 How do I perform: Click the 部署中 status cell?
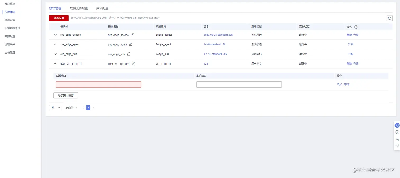[x=303, y=64]
